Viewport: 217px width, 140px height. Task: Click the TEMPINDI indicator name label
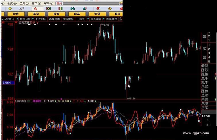pos(20,101)
